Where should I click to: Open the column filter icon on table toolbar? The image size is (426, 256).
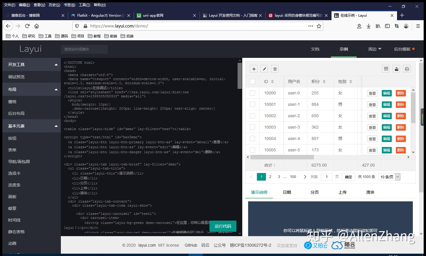[385, 69]
